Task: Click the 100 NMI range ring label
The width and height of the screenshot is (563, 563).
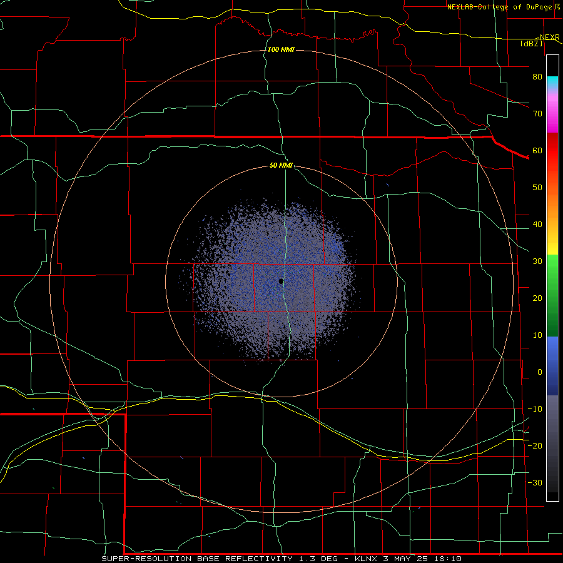Action: pos(281,49)
